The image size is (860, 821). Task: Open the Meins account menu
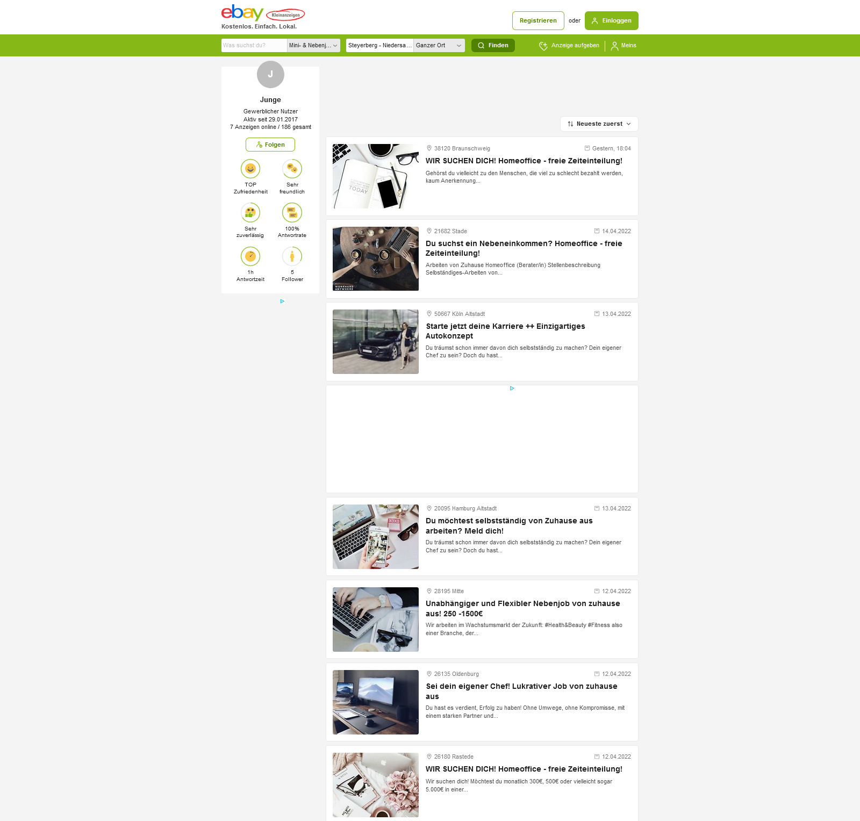point(623,46)
